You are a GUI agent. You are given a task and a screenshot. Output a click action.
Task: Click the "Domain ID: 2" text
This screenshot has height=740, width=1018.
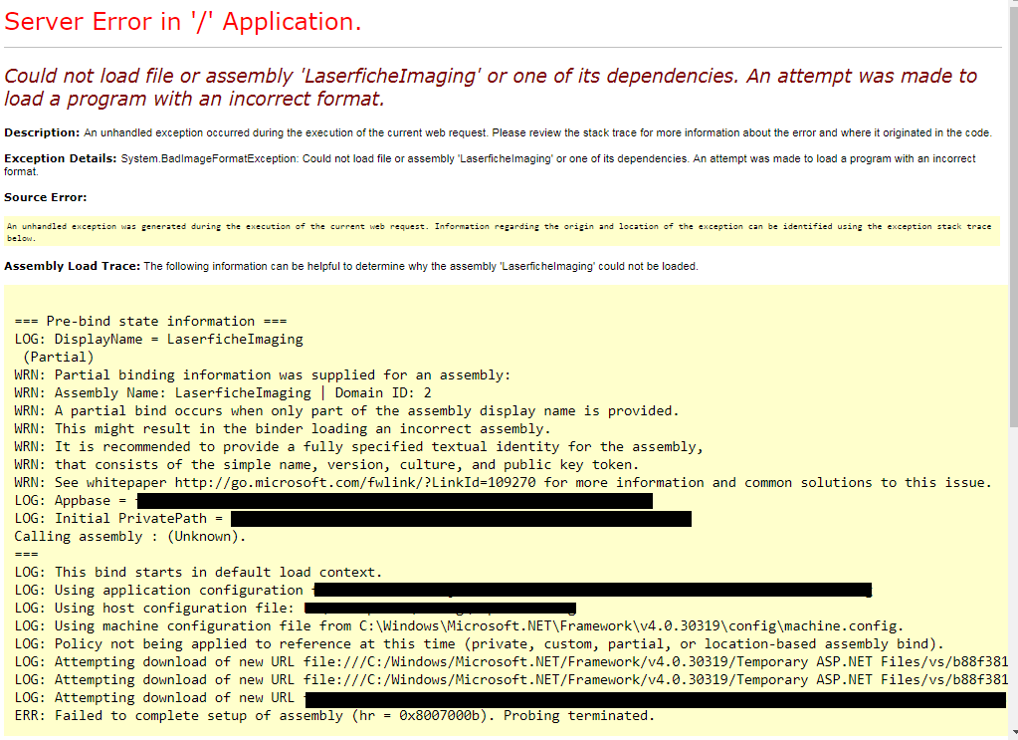click(383, 393)
